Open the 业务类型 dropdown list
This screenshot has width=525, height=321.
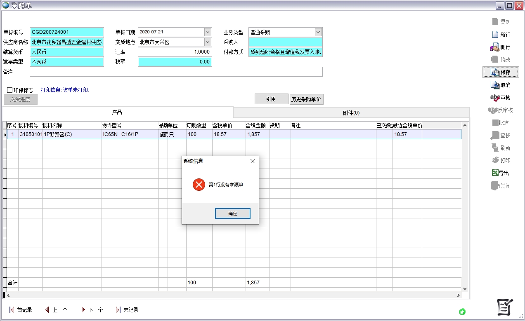point(318,32)
